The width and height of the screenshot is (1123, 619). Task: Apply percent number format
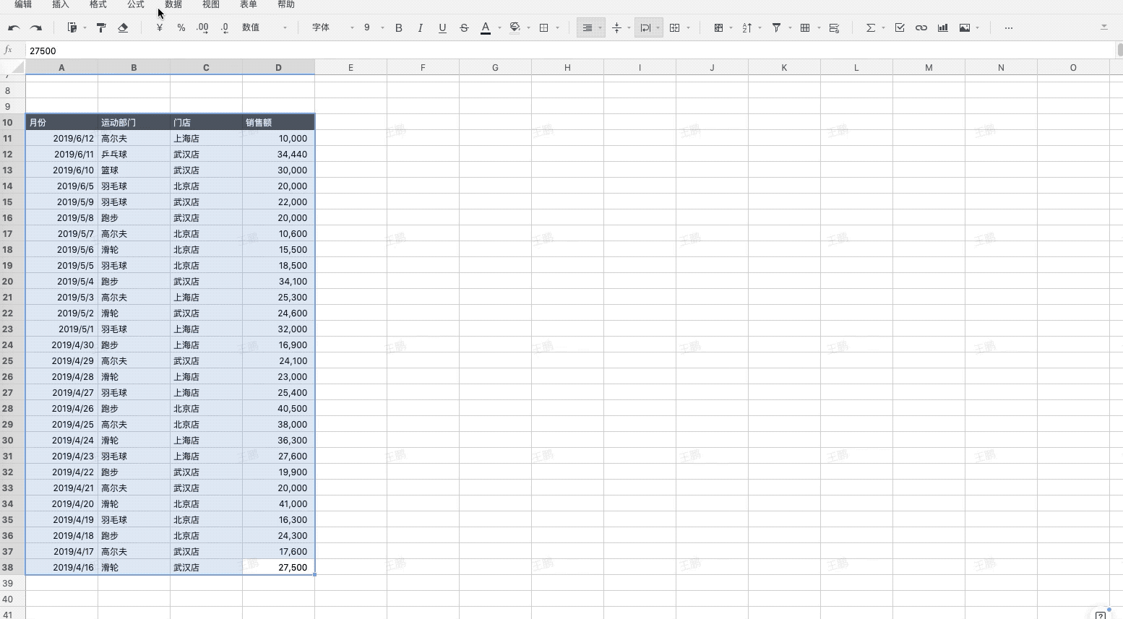pyautogui.click(x=181, y=28)
